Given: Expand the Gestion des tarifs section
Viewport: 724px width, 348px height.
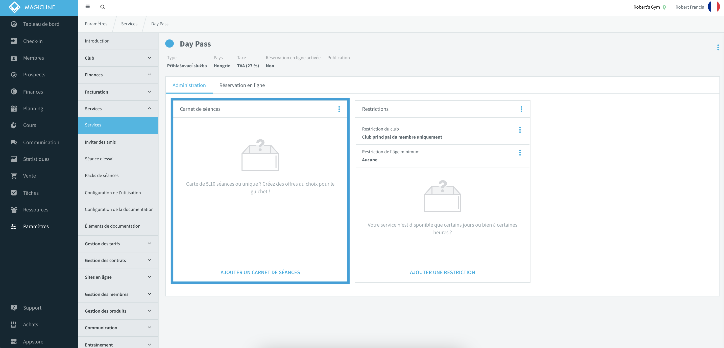Looking at the screenshot, I should (x=118, y=244).
